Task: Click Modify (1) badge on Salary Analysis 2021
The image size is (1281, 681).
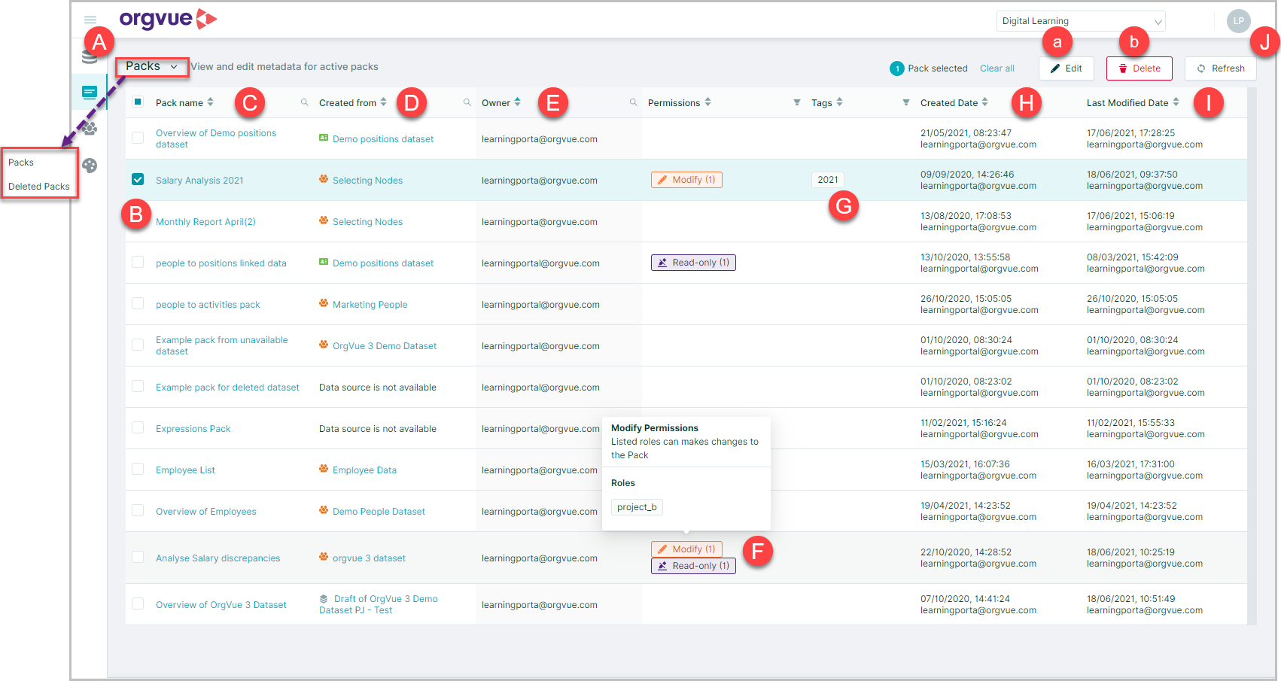Action: [686, 180]
